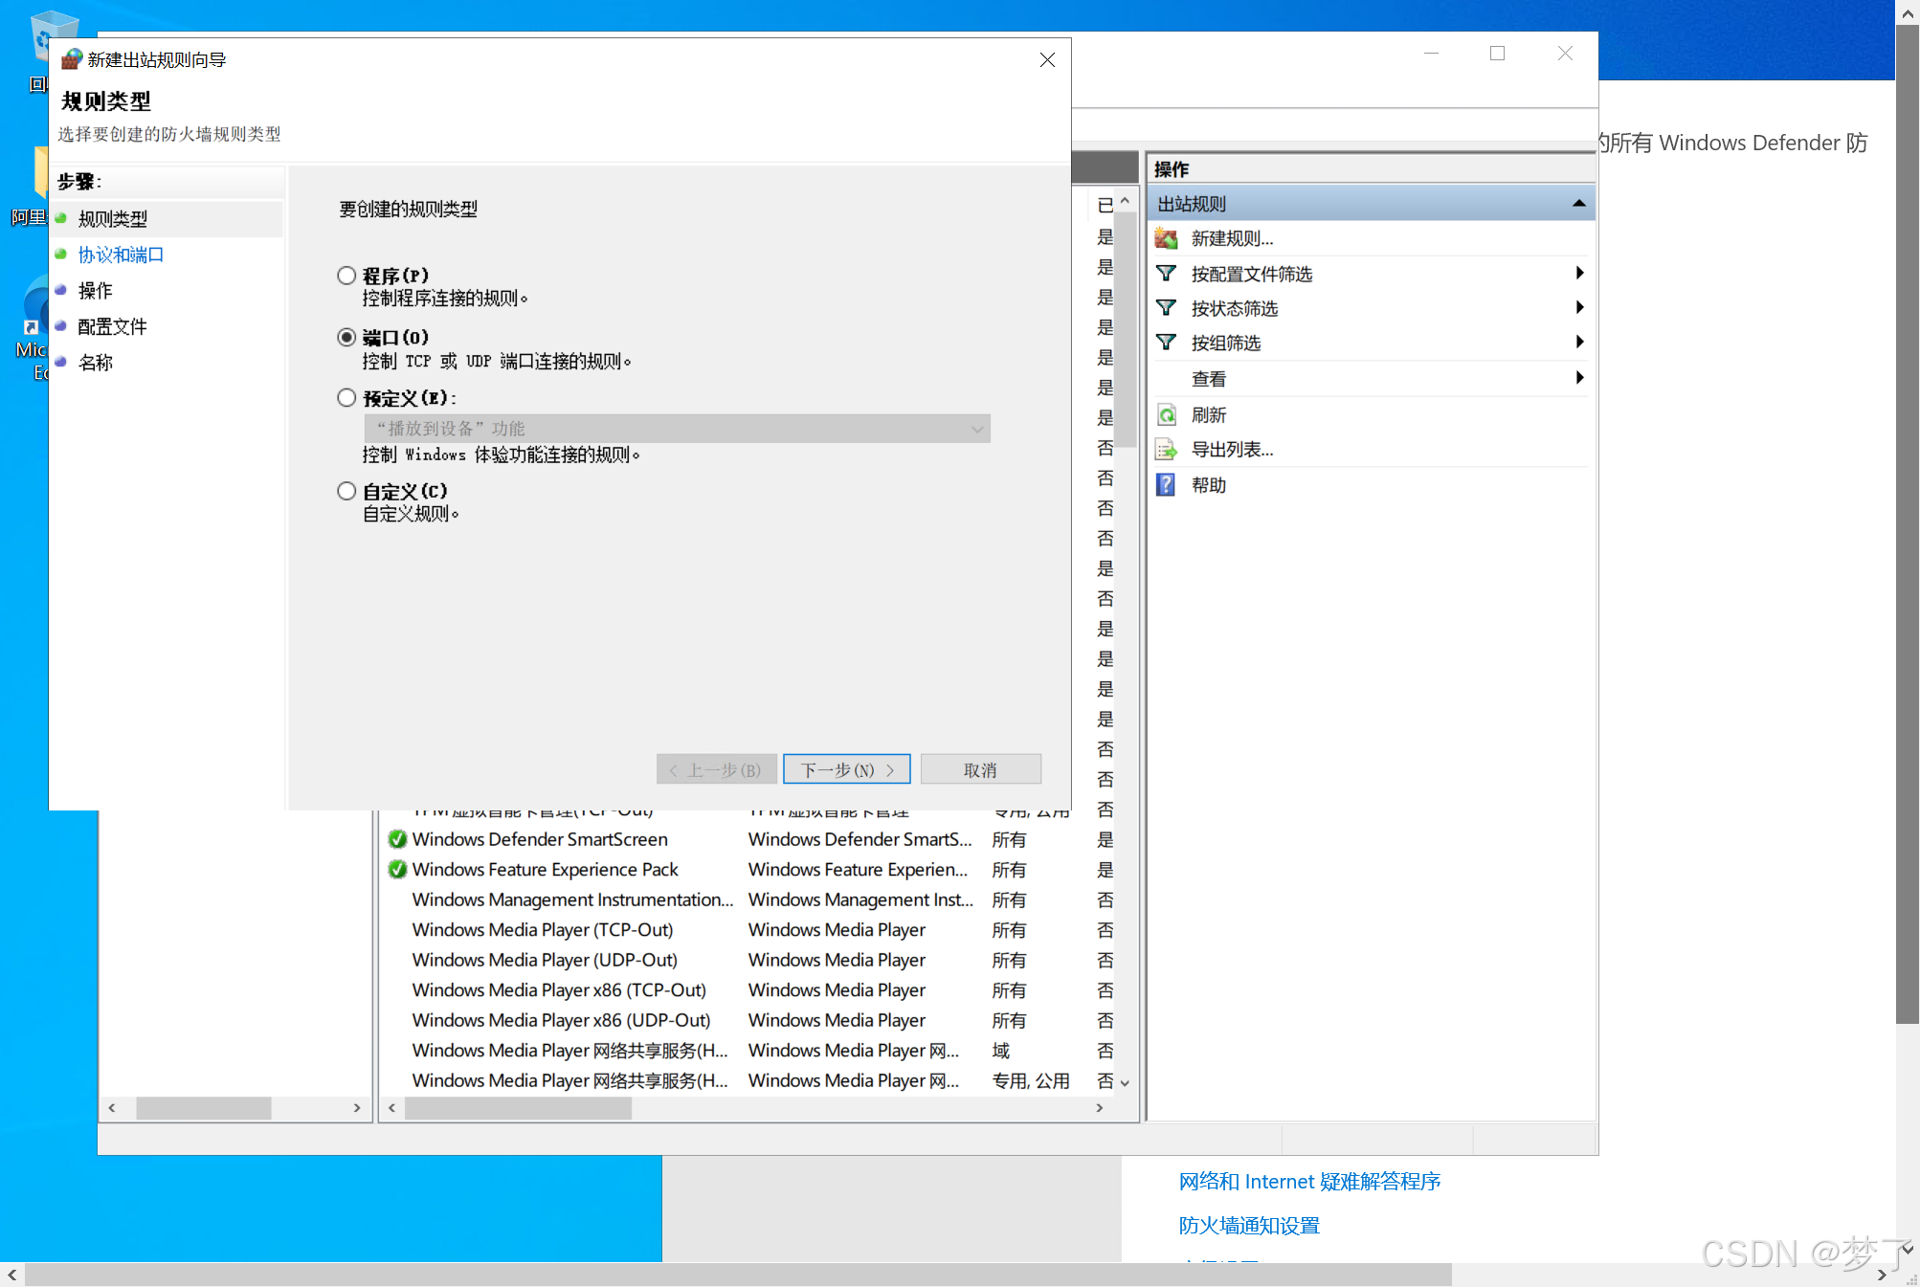Click the 导出列表 export icon
This screenshot has height=1287, width=1920.
click(1166, 450)
